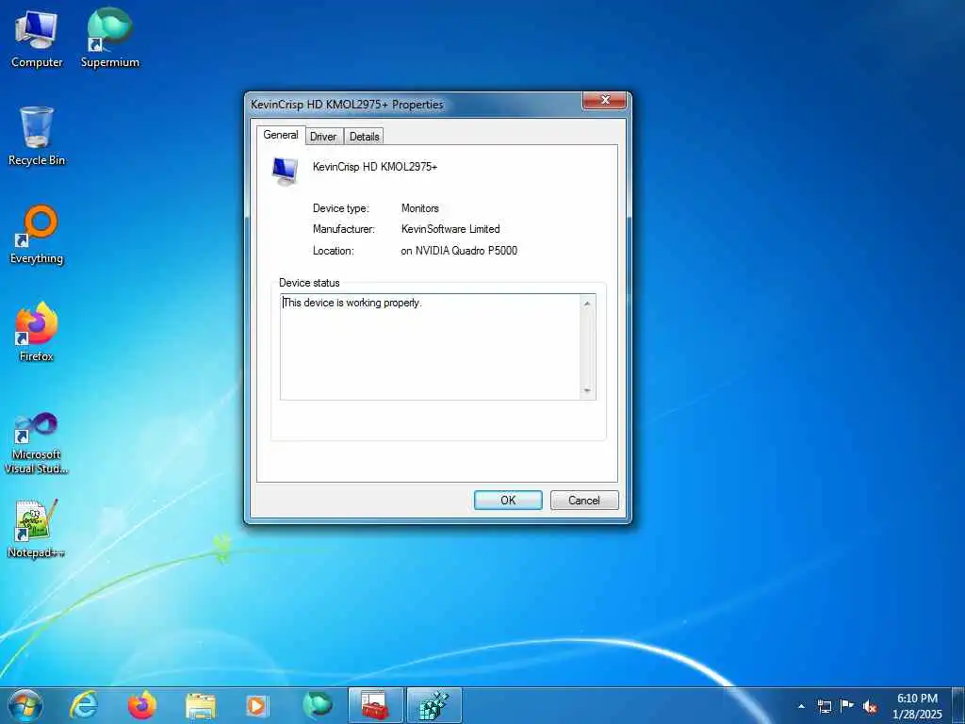965x724 pixels.
Task: Launch Firefox from the taskbar
Action: [142, 705]
